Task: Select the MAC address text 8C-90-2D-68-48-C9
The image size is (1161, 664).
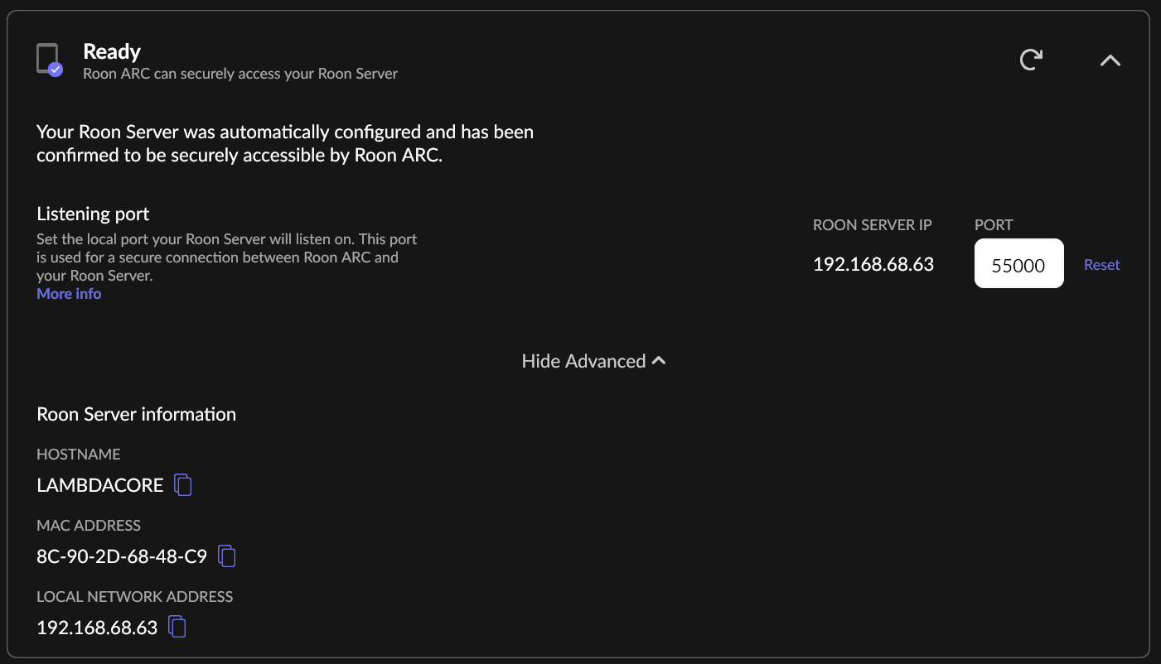Action: tap(122, 556)
